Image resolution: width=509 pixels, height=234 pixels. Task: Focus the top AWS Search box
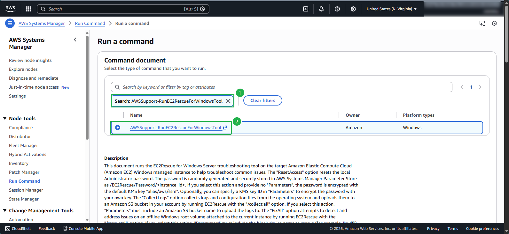pos(123,9)
